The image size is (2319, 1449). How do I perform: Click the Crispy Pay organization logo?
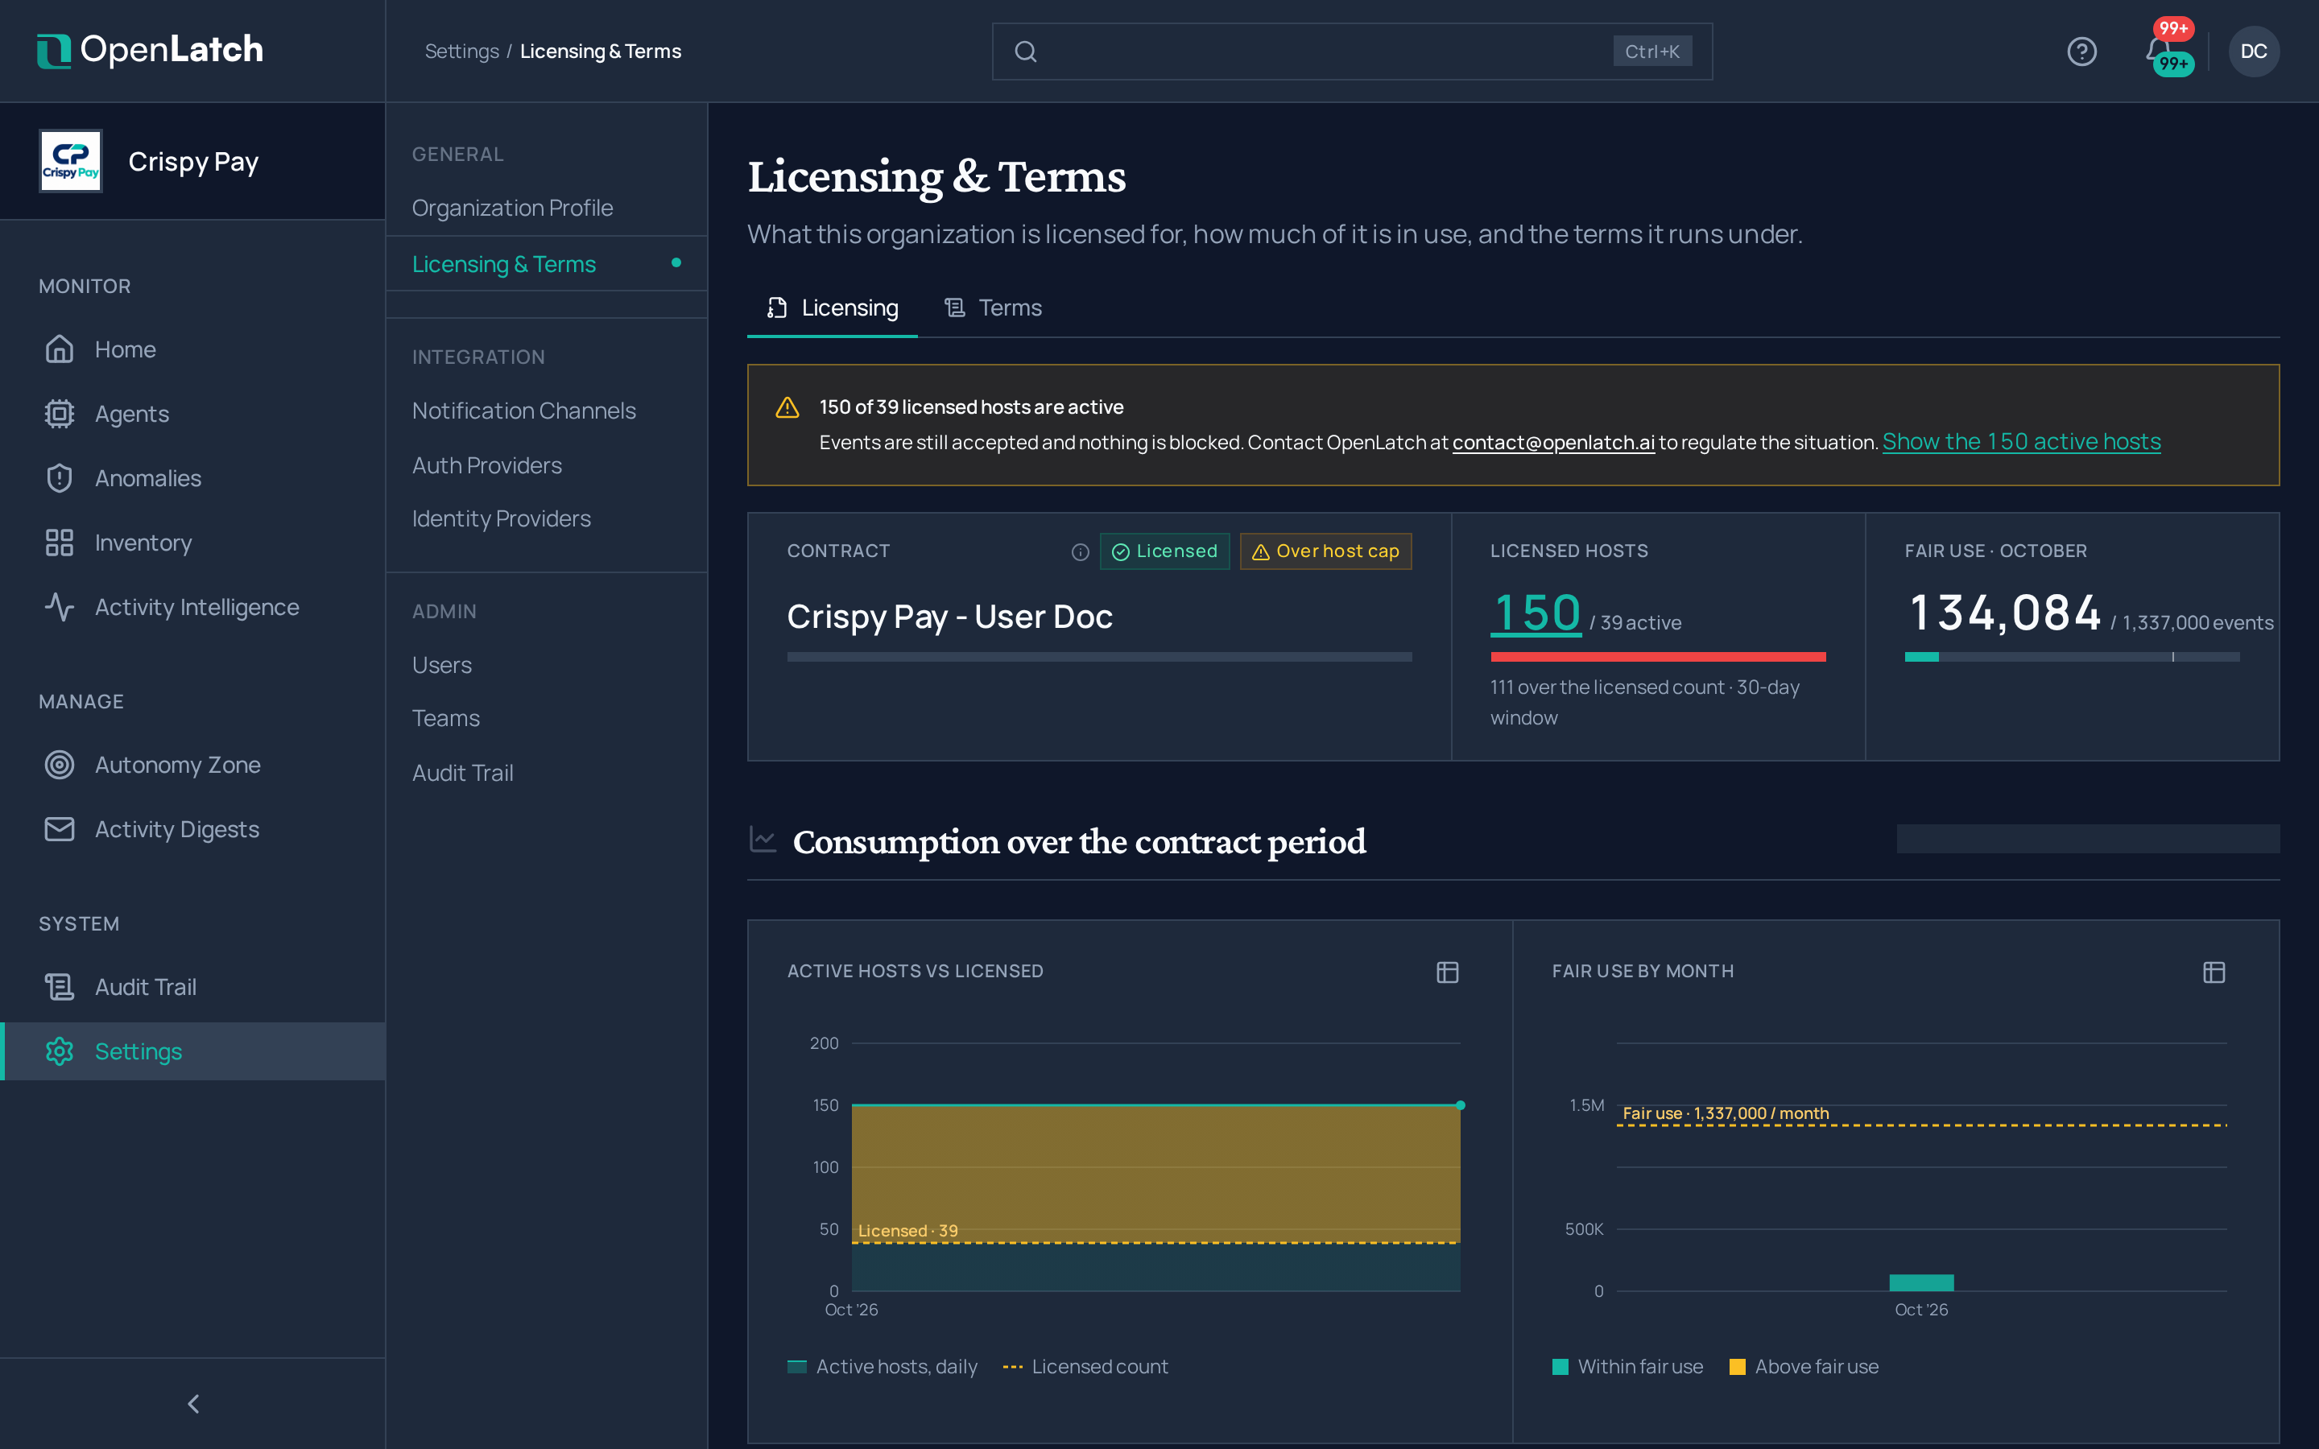coord(70,161)
